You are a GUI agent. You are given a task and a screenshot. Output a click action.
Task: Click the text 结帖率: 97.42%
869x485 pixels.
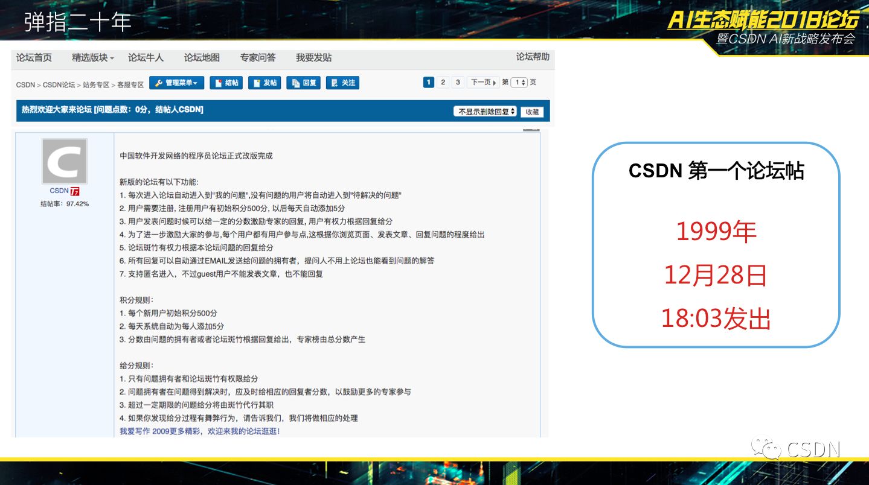click(65, 204)
